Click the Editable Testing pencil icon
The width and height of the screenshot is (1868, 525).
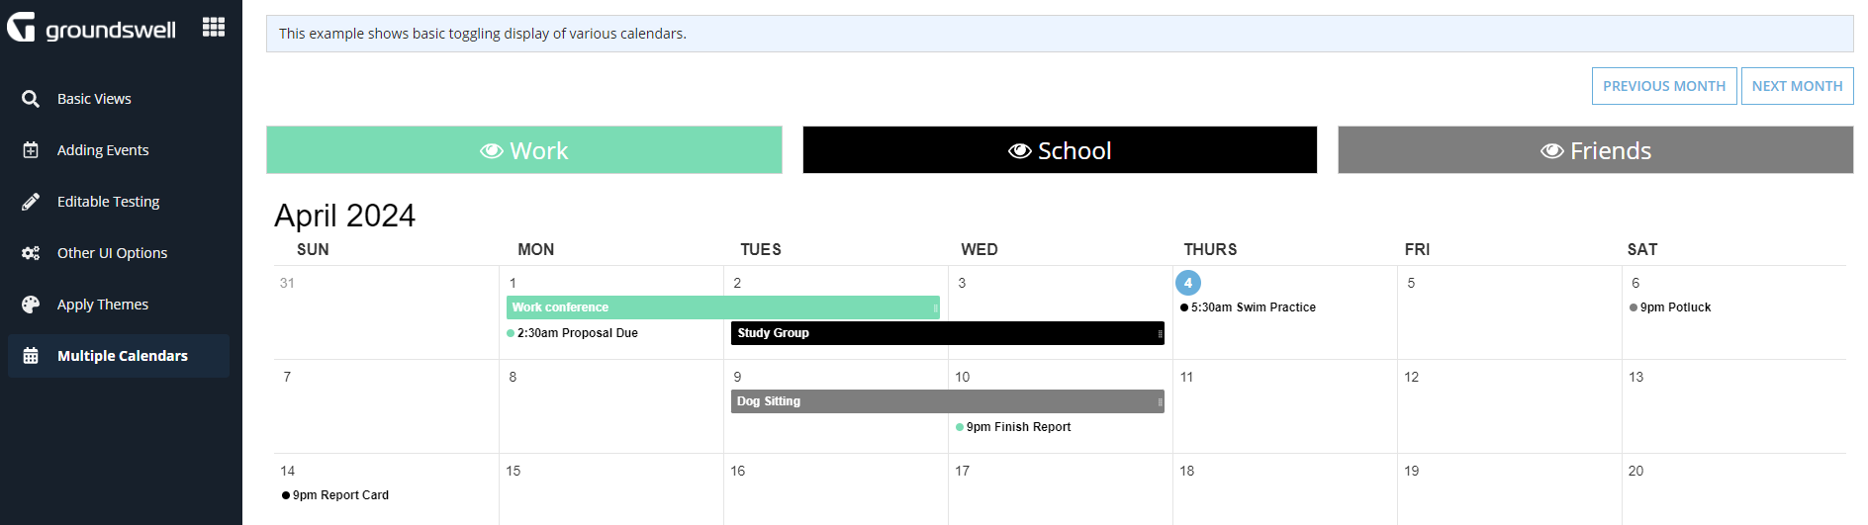click(x=31, y=202)
